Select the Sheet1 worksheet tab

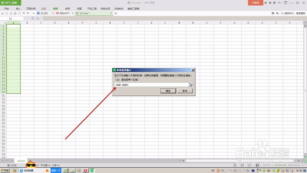point(21,161)
